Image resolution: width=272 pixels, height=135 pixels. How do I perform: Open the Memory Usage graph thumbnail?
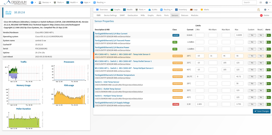(24, 96)
